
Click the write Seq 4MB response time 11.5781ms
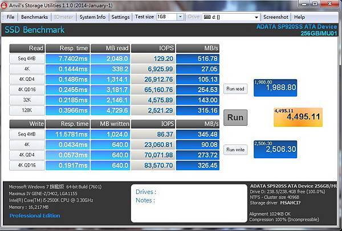[x=68, y=134]
